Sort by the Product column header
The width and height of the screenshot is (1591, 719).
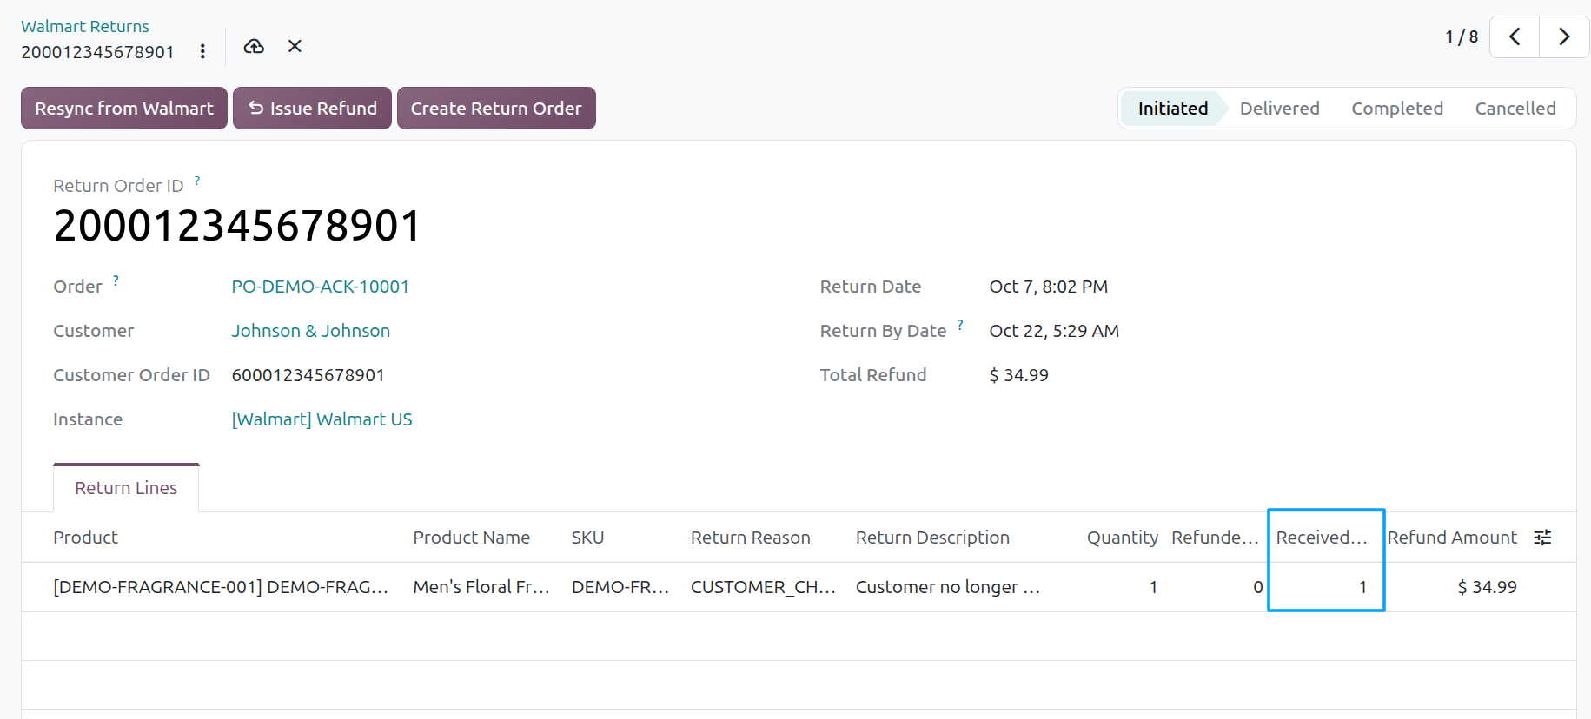[x=85, y=538]
